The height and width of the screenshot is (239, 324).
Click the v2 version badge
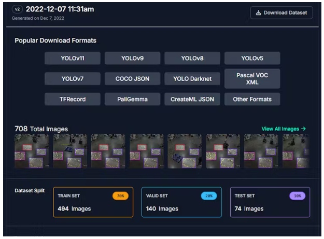(17, 10)
